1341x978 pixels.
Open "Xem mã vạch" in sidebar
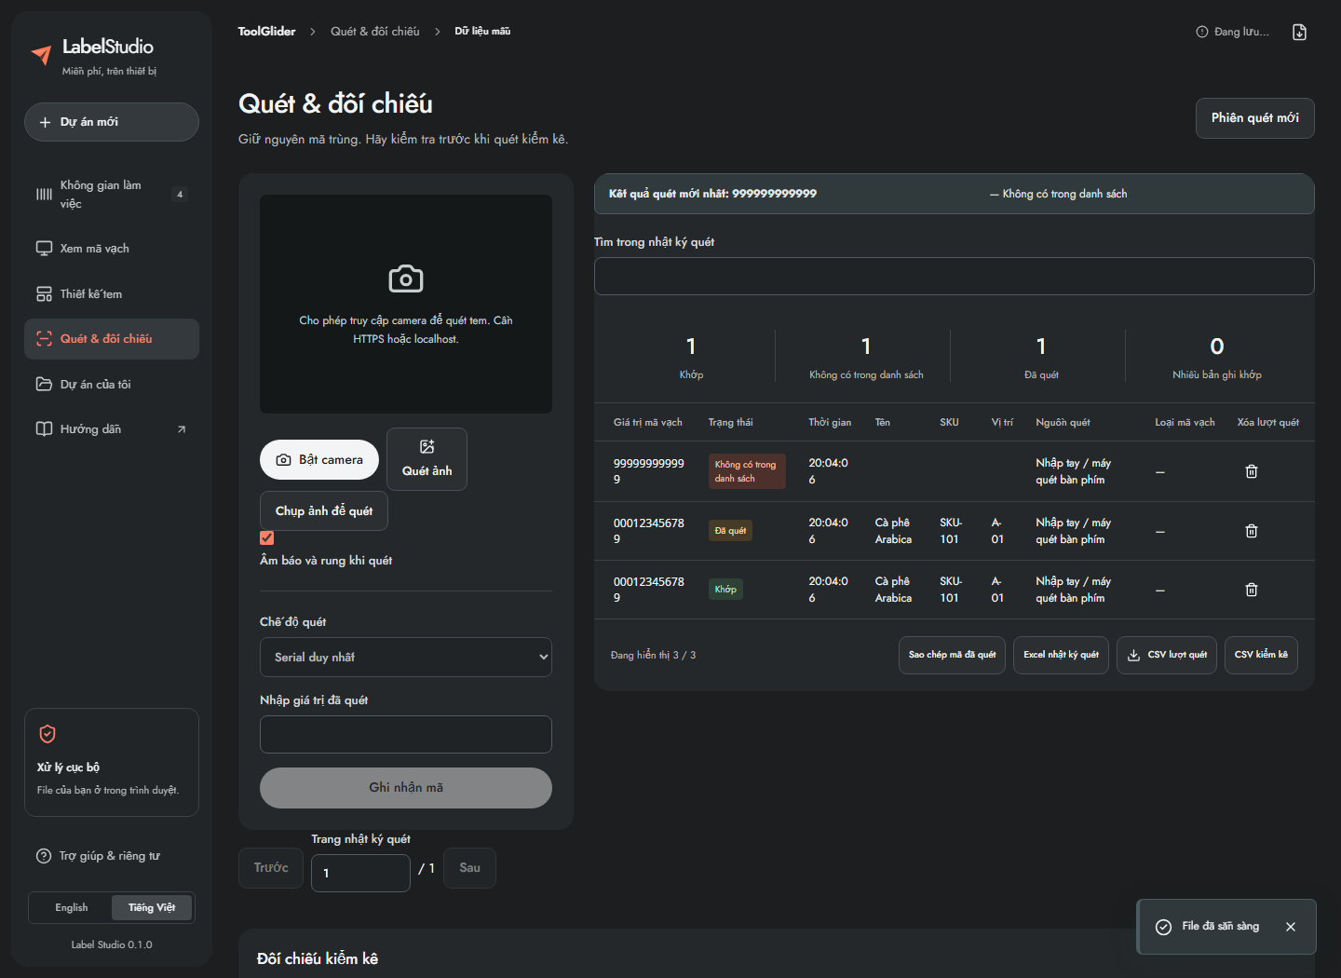(x=112, y=249)
